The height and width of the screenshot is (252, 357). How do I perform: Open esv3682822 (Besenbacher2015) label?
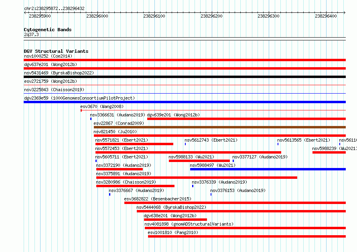pos(158,199)
